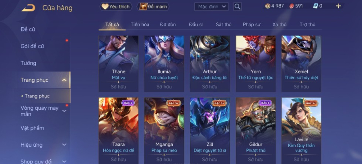Select the Zill Diệt nguyệt tử sĩ skin
The width and height of the screenshot is (362, 164).
point(210,131)
